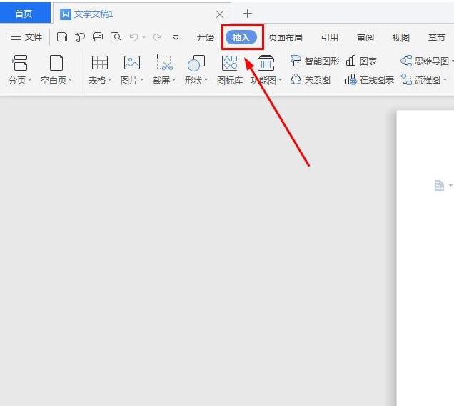Click the paste options icon on page
Viewport: 454px width, 406px height.
pos(439,186)
